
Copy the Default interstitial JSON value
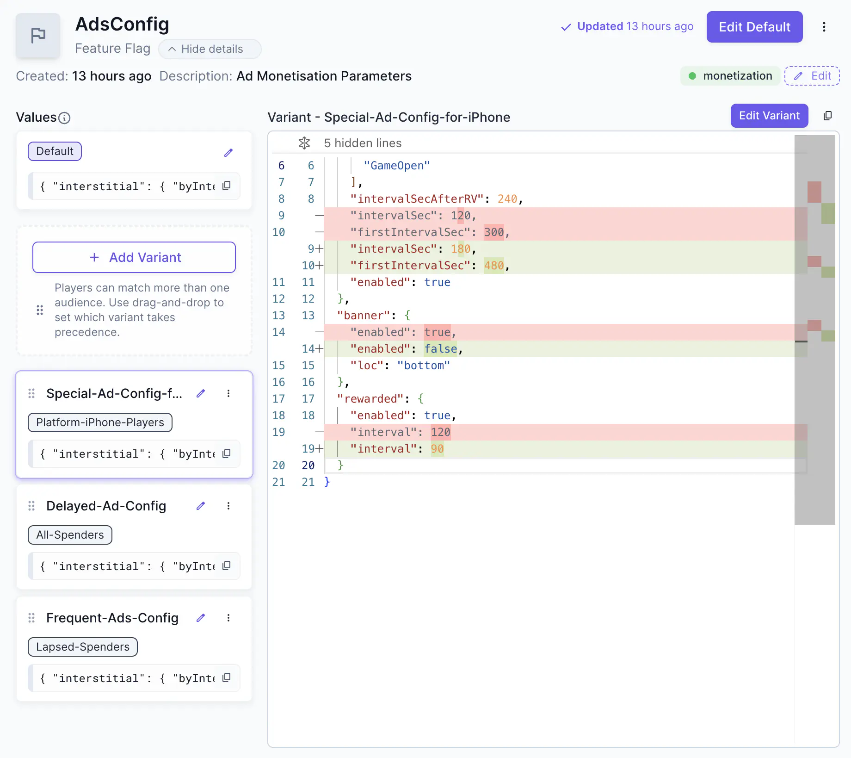pos(226,186)
